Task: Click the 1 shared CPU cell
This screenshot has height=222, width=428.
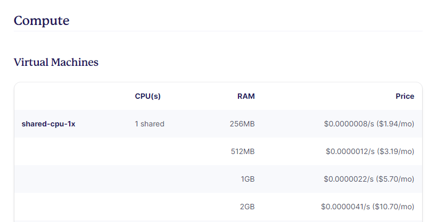Action: (150, 124)
